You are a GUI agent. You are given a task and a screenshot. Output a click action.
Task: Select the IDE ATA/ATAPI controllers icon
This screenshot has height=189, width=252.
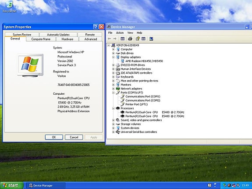click(118, 73)
